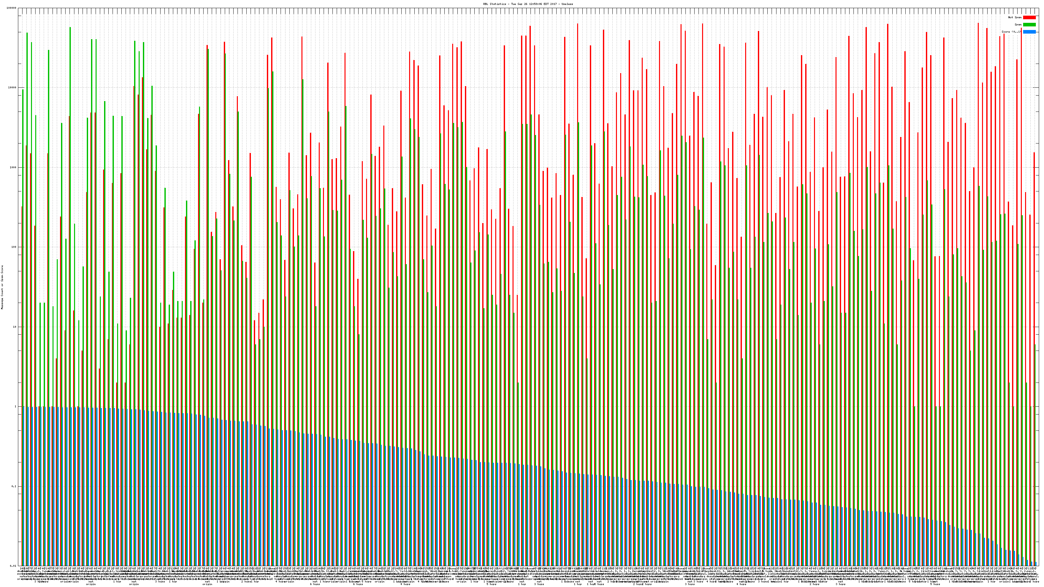Click the first x-axis label starting '14@'
The height and width of the screenshot is (587, 1044).
tap(22, 568)
